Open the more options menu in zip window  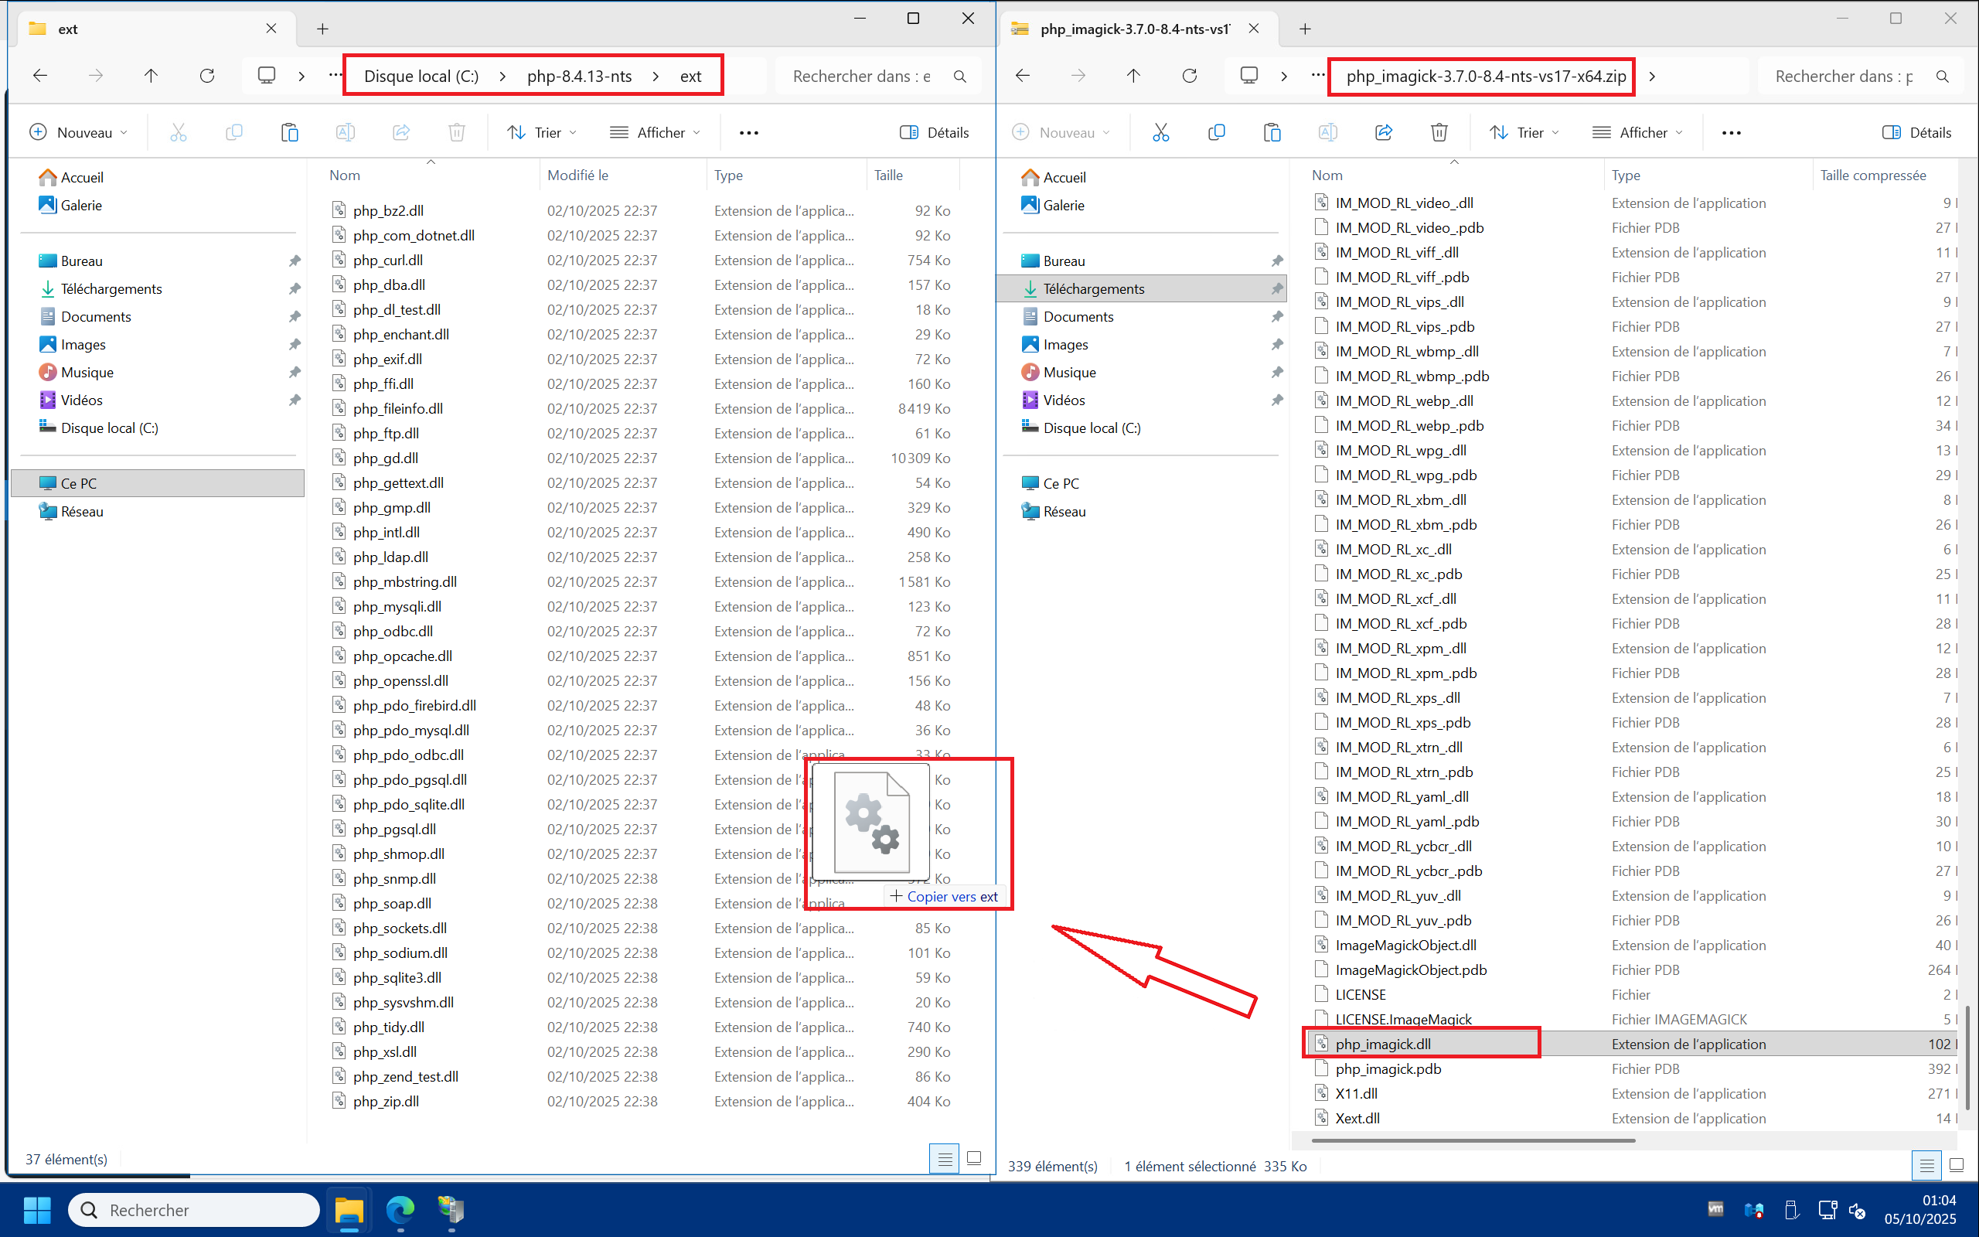coord(1731,132)
